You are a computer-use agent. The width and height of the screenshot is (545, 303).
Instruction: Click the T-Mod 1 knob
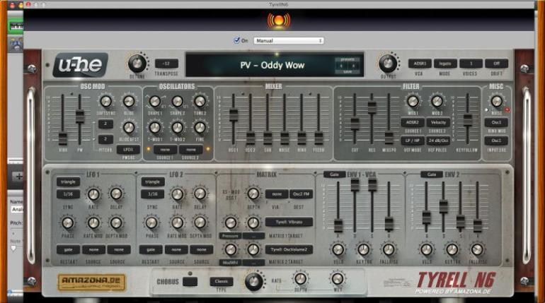pyautogui.click(x=155, y=128)
